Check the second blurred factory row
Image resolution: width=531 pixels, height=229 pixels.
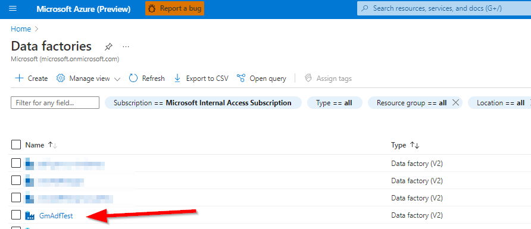[16, 181]
